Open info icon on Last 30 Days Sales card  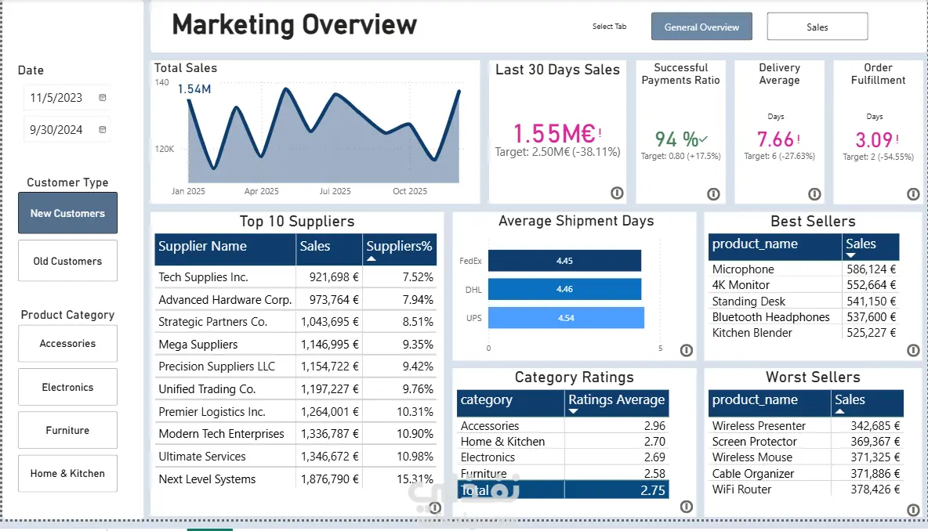tap(617, 193)
